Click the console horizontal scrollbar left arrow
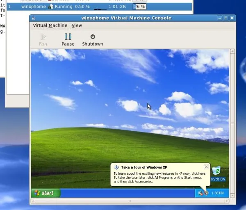Screen dimensions: 246x210 click(x=33, y=201)
